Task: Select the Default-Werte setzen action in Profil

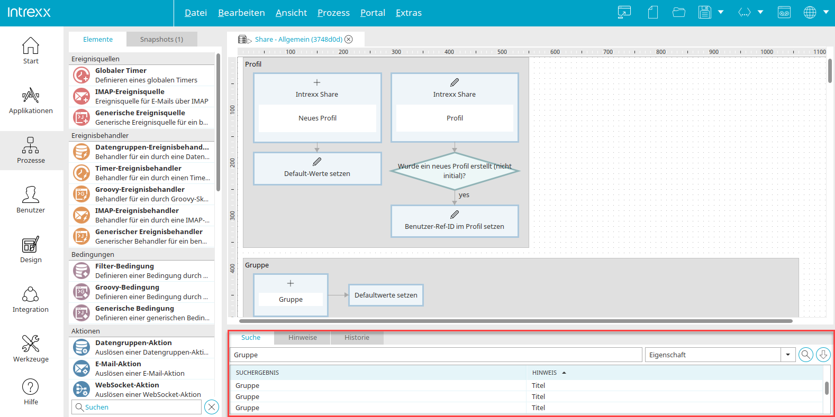Action: (317, 169)
